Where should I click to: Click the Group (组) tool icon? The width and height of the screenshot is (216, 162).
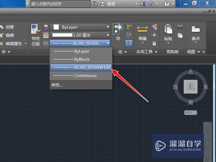click(x=118, y=29)
